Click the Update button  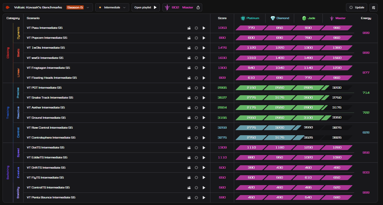357,7
